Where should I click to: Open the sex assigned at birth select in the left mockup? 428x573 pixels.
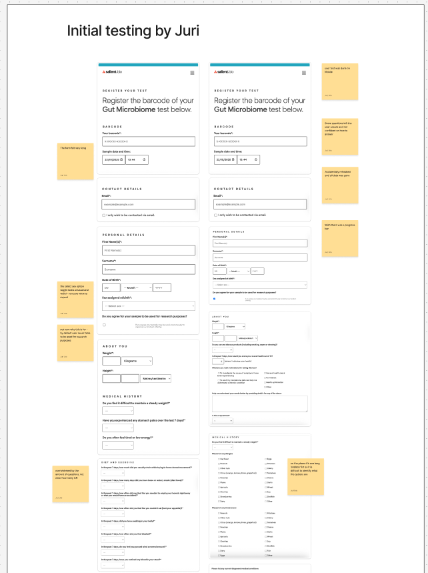tap(149, 306)
